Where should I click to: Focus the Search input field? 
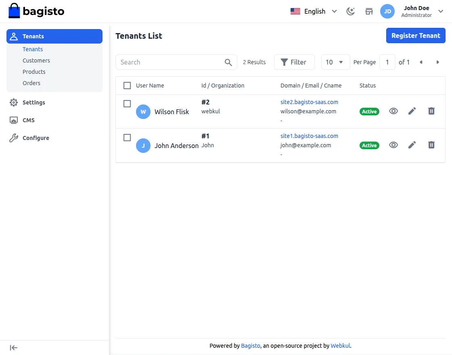pos(176,62)
